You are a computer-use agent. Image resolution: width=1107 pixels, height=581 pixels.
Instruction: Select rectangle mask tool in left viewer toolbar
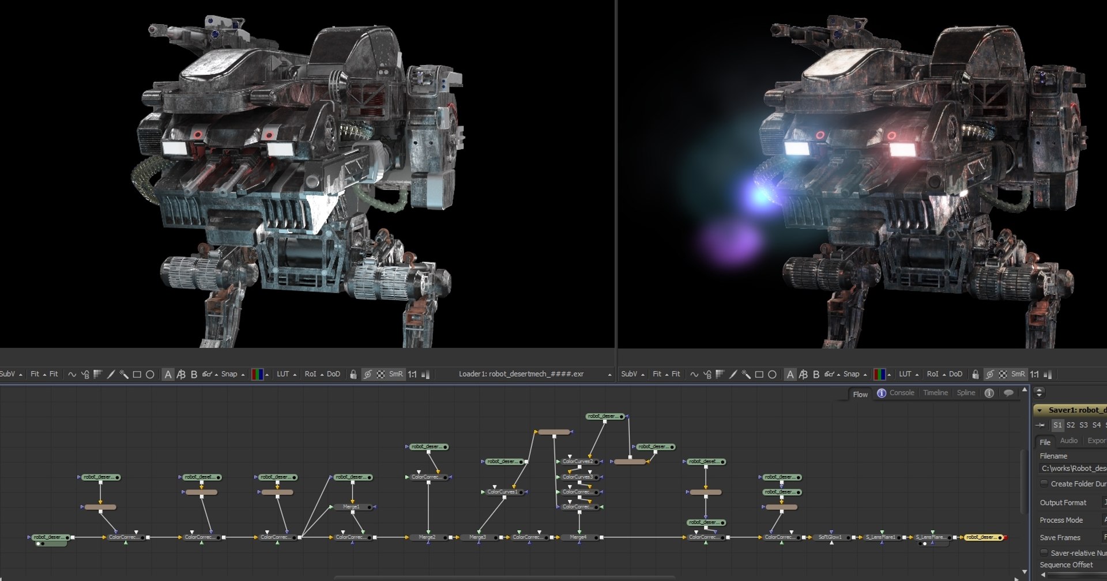137,374
